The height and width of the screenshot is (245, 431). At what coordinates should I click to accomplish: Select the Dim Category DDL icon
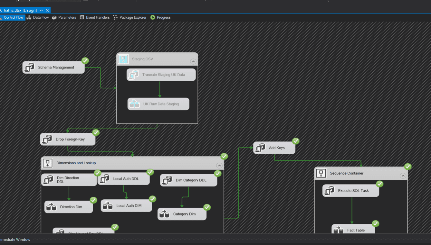(167, 180)
